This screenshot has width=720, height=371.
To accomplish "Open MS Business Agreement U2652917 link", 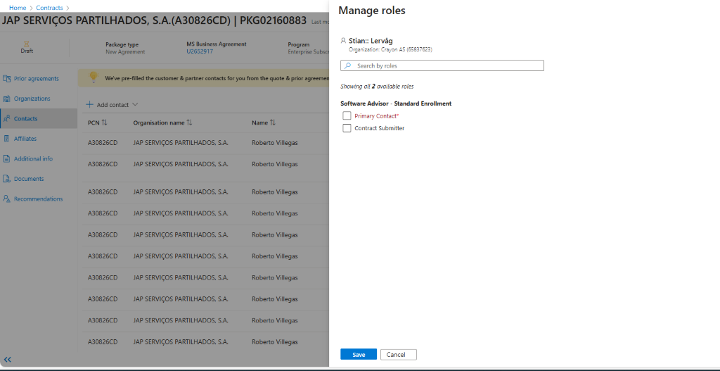I will pos(200,51).
